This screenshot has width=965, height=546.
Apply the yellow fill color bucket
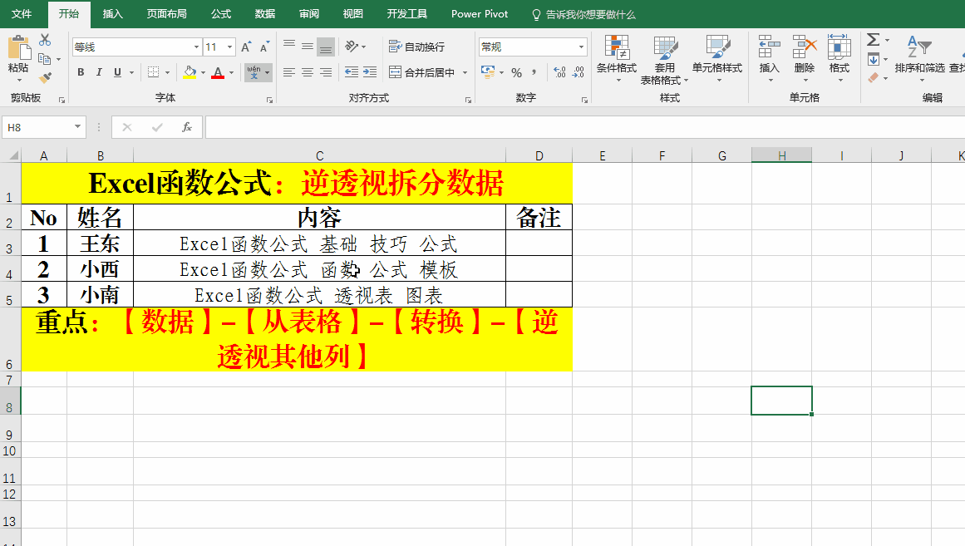click(x=189, y=72)
